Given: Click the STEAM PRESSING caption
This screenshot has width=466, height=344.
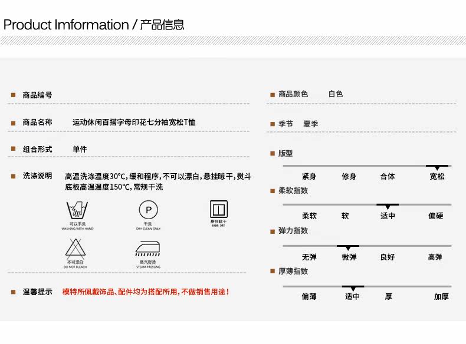Looking at the screenshot, I should click(x=148, y=267).
